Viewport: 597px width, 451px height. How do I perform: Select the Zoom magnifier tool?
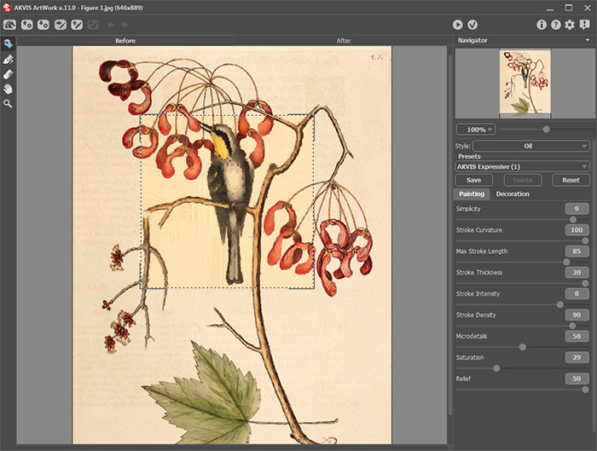(9, 103)
